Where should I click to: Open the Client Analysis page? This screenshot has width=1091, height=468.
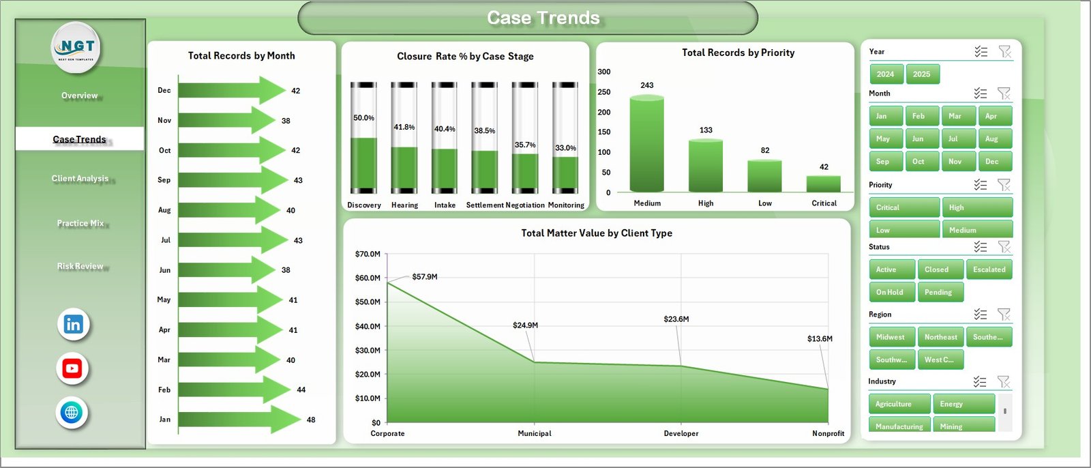[80, 179]
